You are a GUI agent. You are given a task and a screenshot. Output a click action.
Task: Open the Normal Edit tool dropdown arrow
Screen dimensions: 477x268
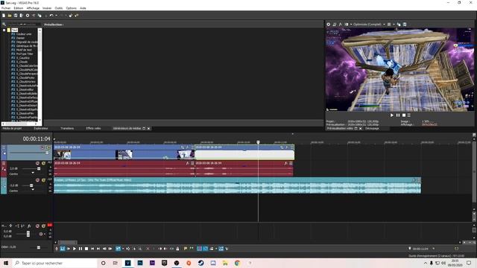(x=123, y=249)
